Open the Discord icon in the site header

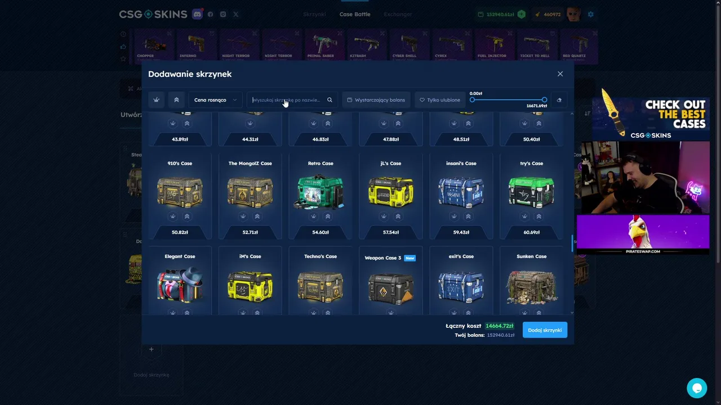pos(197,14)
